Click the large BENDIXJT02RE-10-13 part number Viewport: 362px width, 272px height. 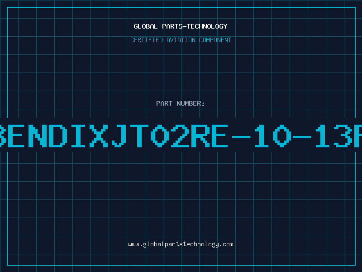[x=181, y=136]
